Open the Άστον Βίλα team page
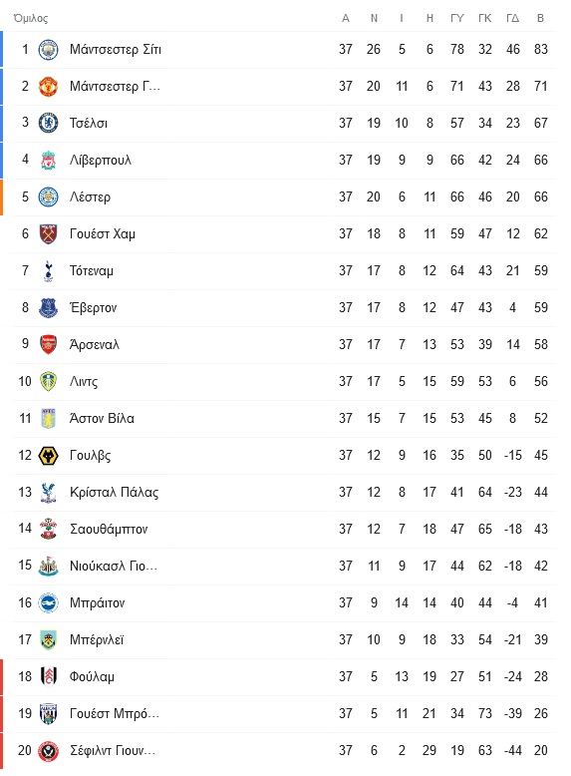571x776 pixels. pyautogui.click(x=102, y=419)
